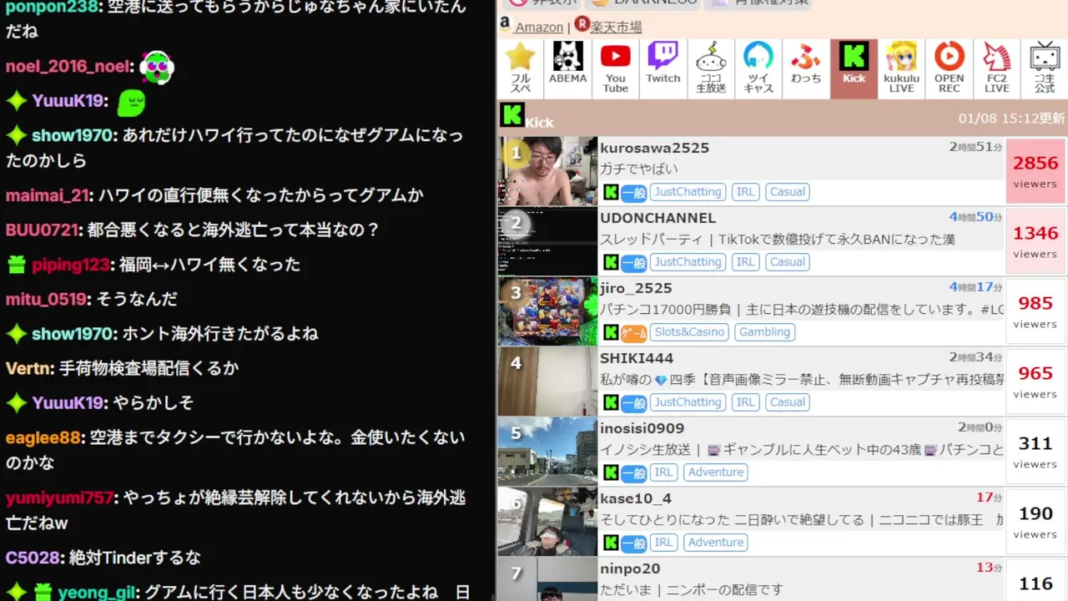This screenshot has width=1068, height=601.
Task: Open UDONCHANNEL's stream thumbnail
Action: pyautogui.click(x=547, y=241)
